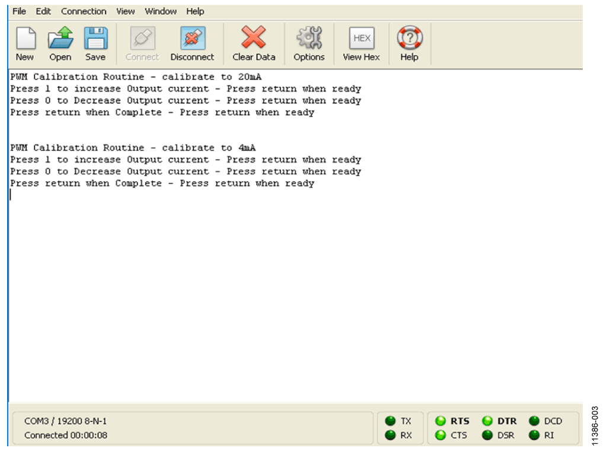Image resolution: width=607 pixels, height=454 pixels.
Task: Click the COM3 / 19200 8-N-1 status text
Action: click(x=65, y=421)
